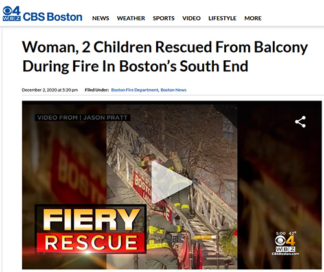The image size is (324, 272).
Task: Expand the More menu
Action: [253, 18]
